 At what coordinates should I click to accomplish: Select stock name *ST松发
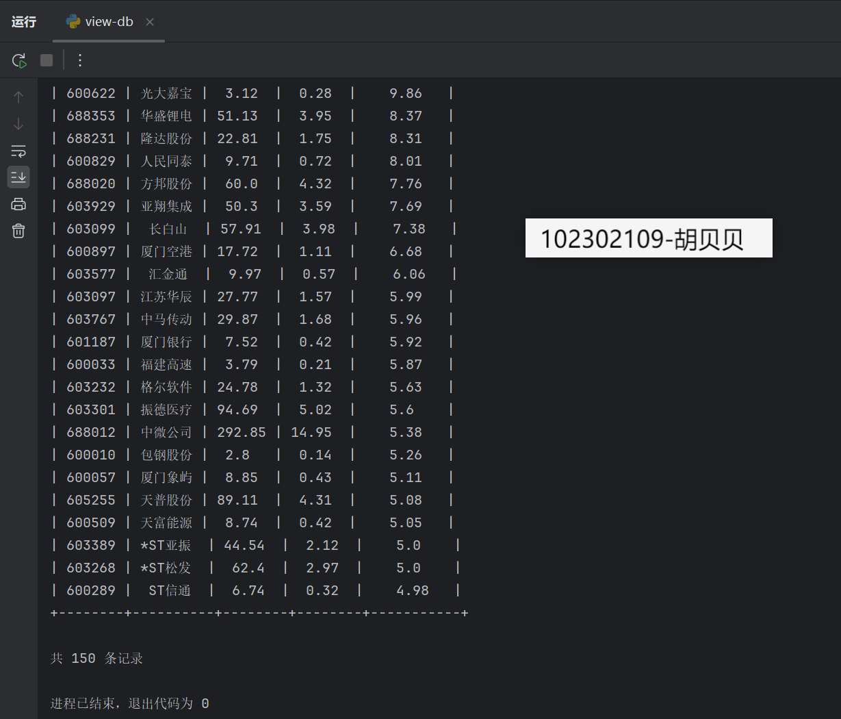tap(166, 568)
